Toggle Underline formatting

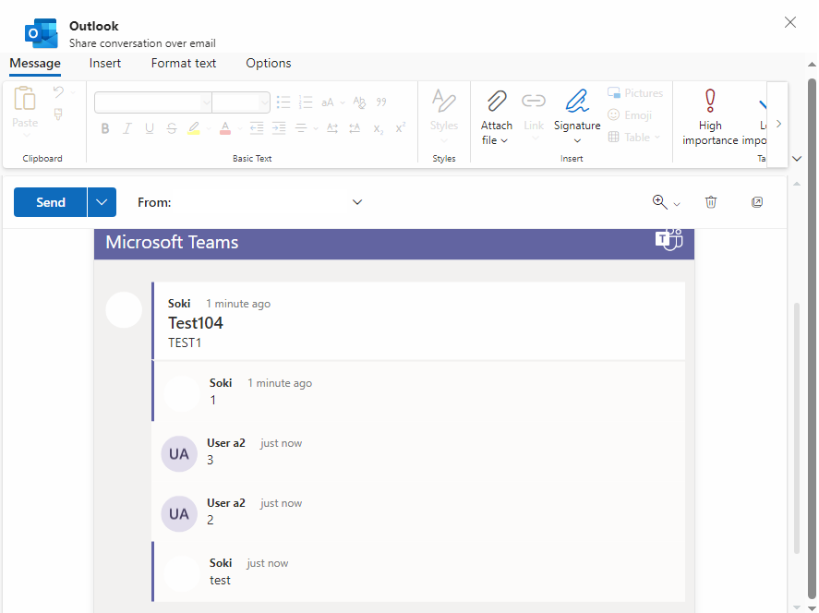coord(150,128)
